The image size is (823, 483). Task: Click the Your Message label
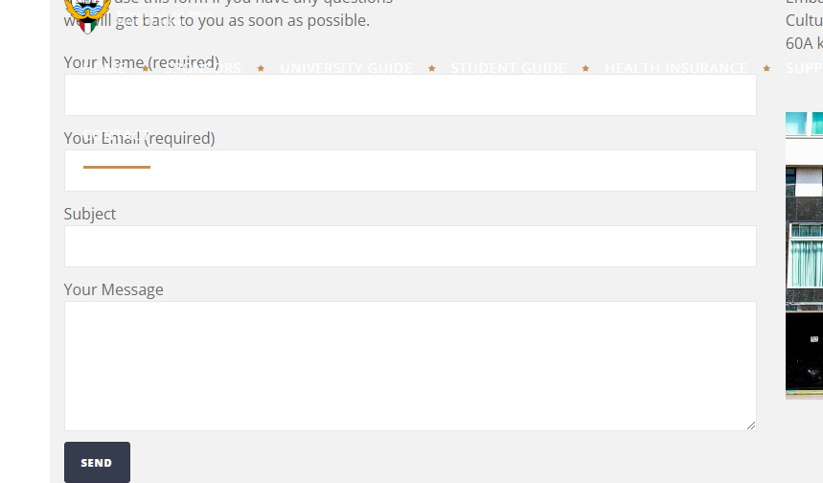tap(113, 289)
